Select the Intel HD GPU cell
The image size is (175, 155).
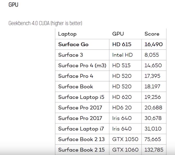click(x=123, y=55)
